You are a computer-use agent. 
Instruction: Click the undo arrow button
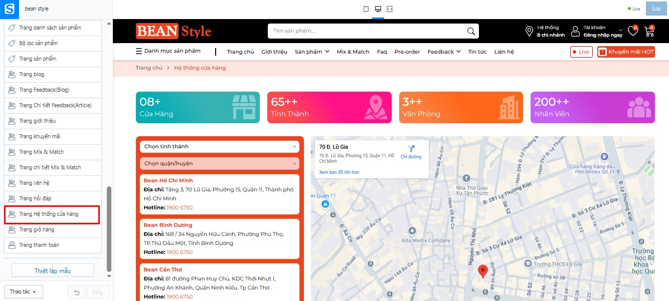coord(76,292)
